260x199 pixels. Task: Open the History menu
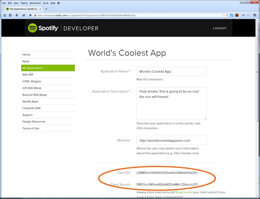pos(24,3)
